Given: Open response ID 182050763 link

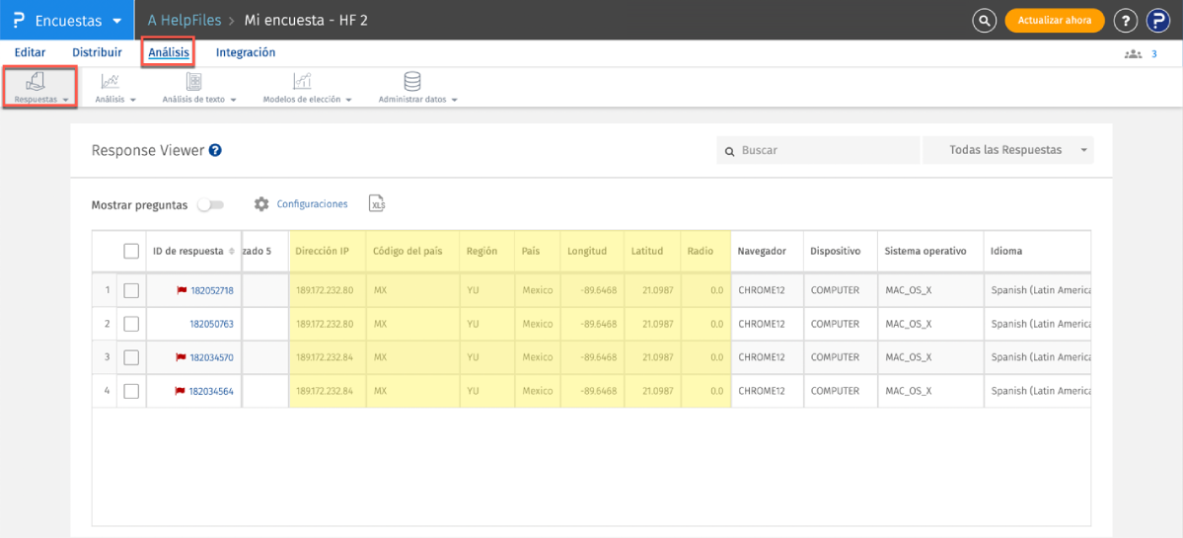Looking at the screenshot, I should pyautogui.click(x=211, y=324).
